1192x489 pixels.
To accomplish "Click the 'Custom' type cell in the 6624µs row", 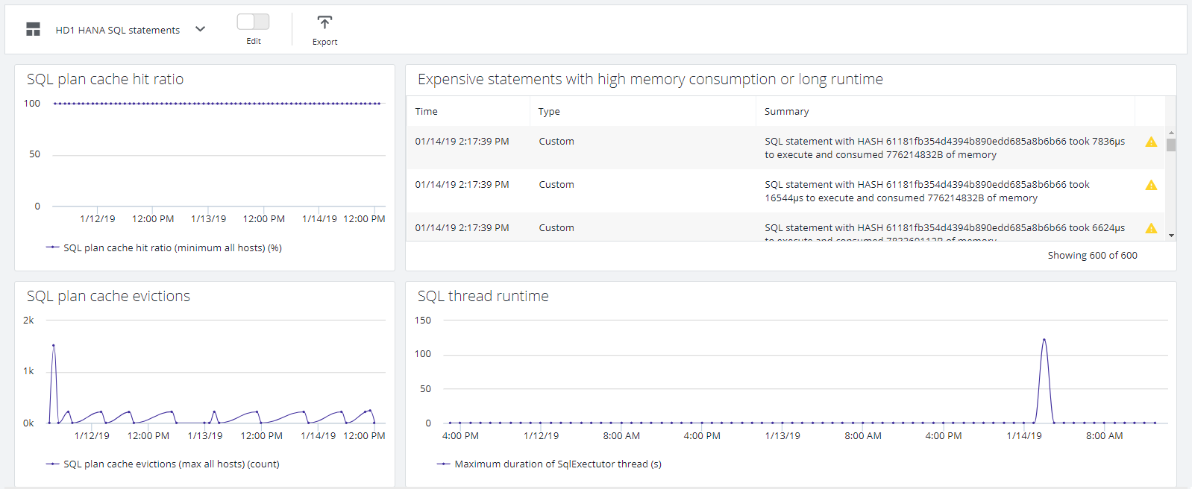I will pyautogui.click(x=556, y=227).
